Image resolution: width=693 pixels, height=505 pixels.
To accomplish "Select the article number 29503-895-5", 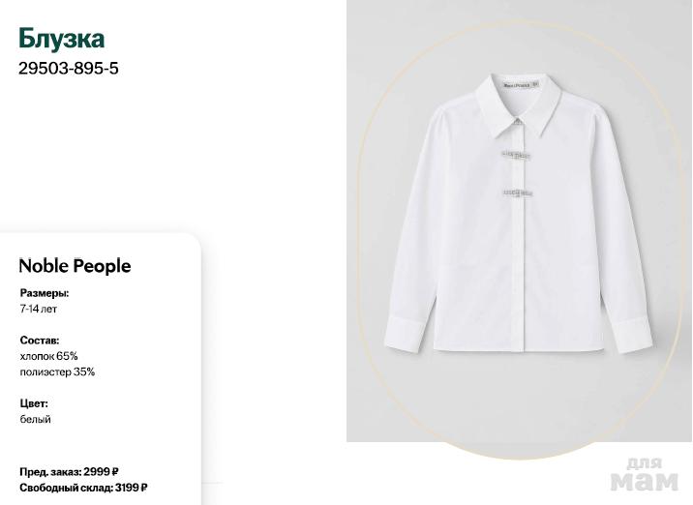I will pos(69,69).
